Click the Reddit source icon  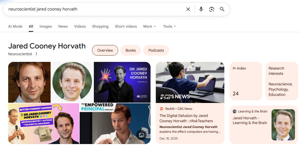click(162, 109)
